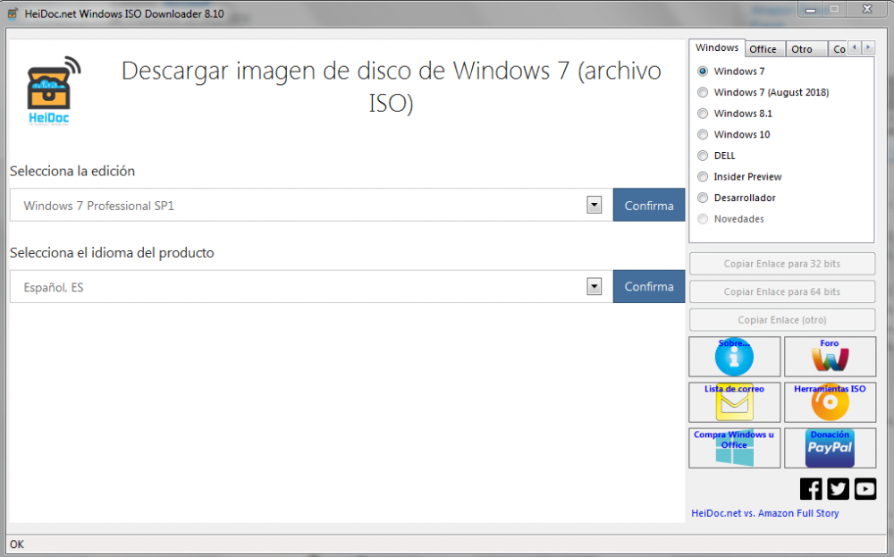Click the Lista de correo envelope icon
Image resolution: width=894 pixels, height=557 pixels.
(x=734, y=403)
